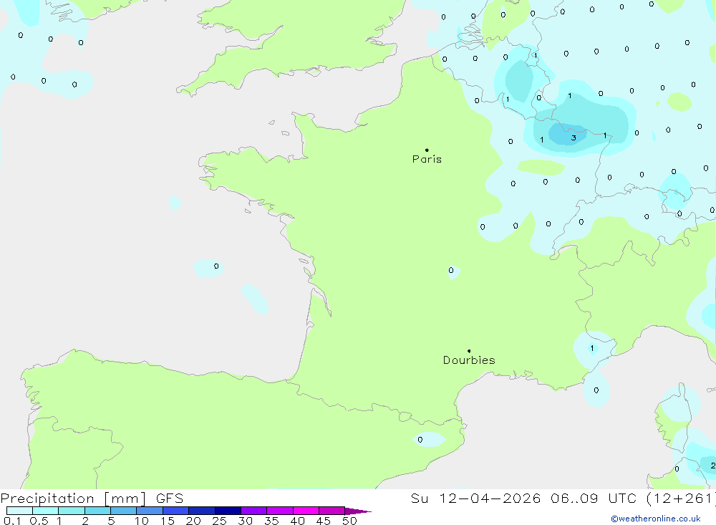This screenshot has width=716, height=525.
Task: Pick the 25–30 mm legend swatch
Action: pos(228,511)
